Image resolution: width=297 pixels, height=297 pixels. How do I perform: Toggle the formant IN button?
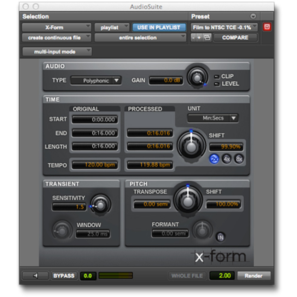(221, 238)
